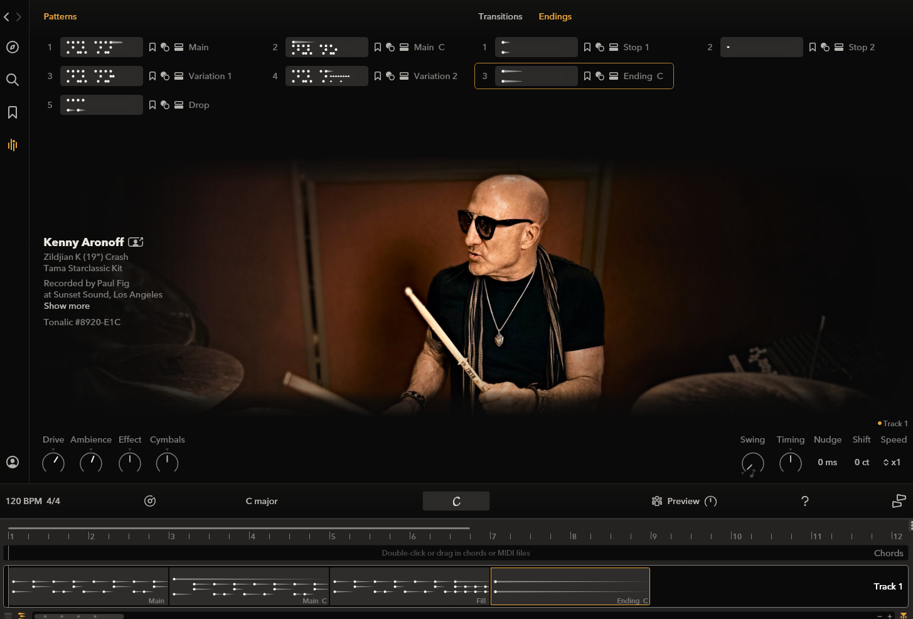Click the question mark help icon
Viewport: 913px width, 619px height.
pos(805,501)
